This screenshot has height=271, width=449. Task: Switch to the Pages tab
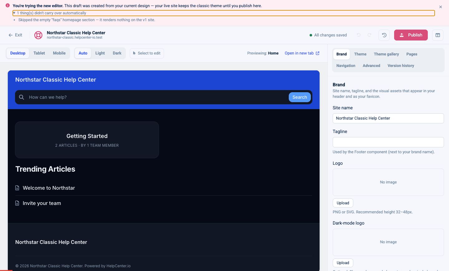pyautogui.click(x=412, y=54)
